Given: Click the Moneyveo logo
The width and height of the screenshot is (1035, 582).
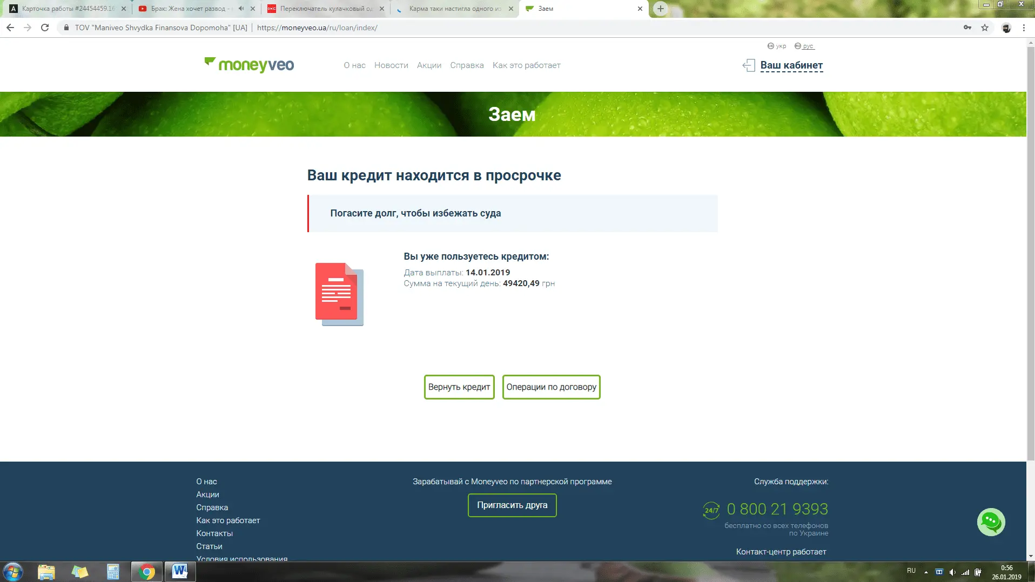Looking at the screenshot, I should pos(249,65).
